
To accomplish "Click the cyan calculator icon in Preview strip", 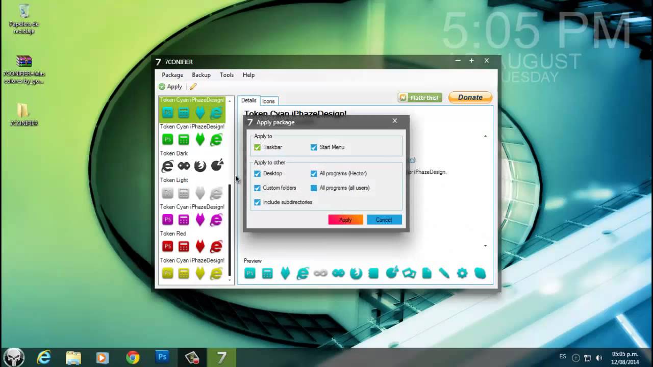I will point(267,273).
